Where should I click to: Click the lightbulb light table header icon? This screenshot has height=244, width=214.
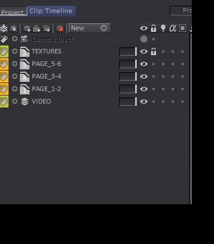pos(163,28)
